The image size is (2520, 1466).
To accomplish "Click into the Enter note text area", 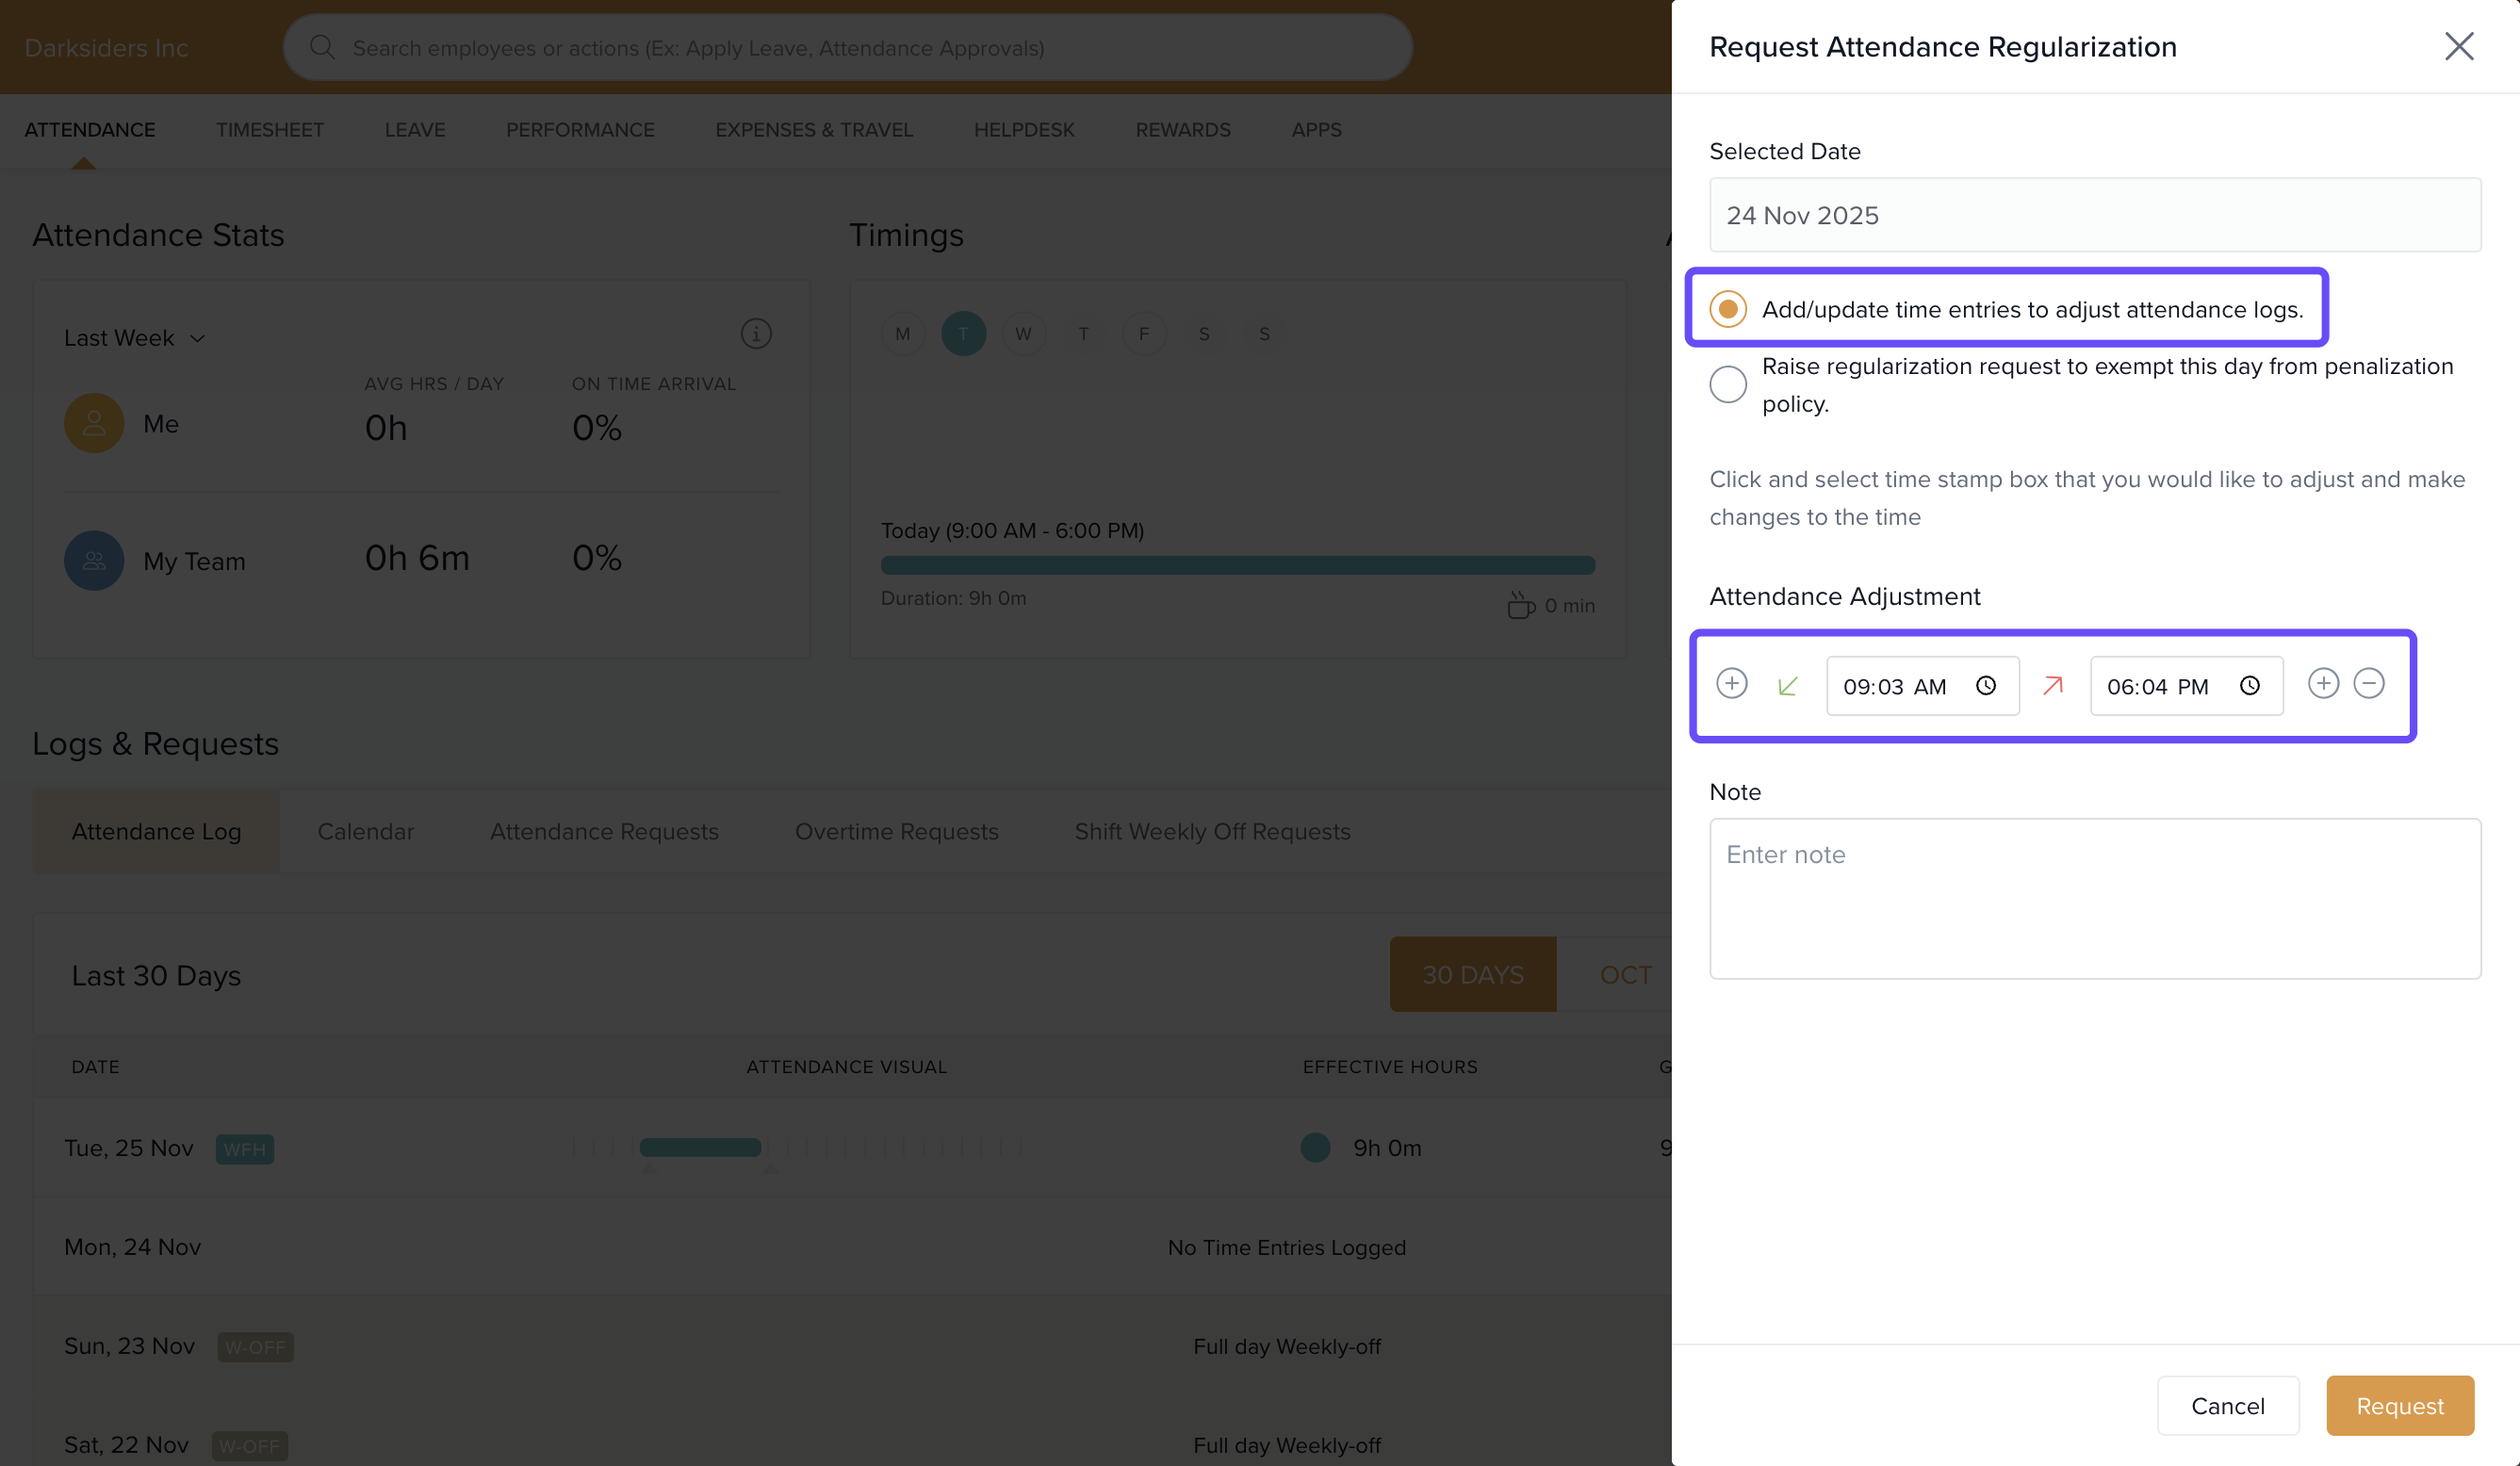I will (2094, 898).
